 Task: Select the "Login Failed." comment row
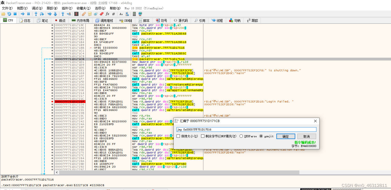(249, 101)
